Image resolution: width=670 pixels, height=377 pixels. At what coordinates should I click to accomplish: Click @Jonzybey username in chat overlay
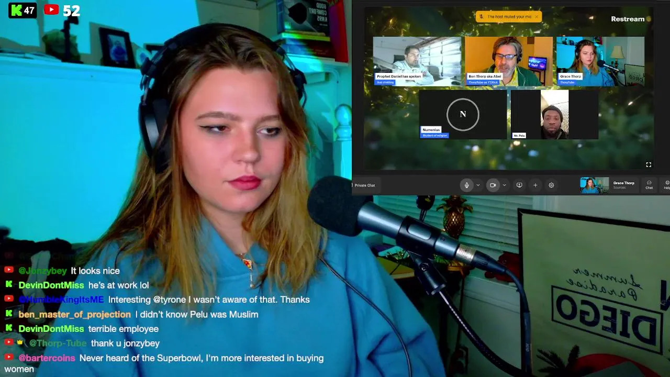click(42, 271)
